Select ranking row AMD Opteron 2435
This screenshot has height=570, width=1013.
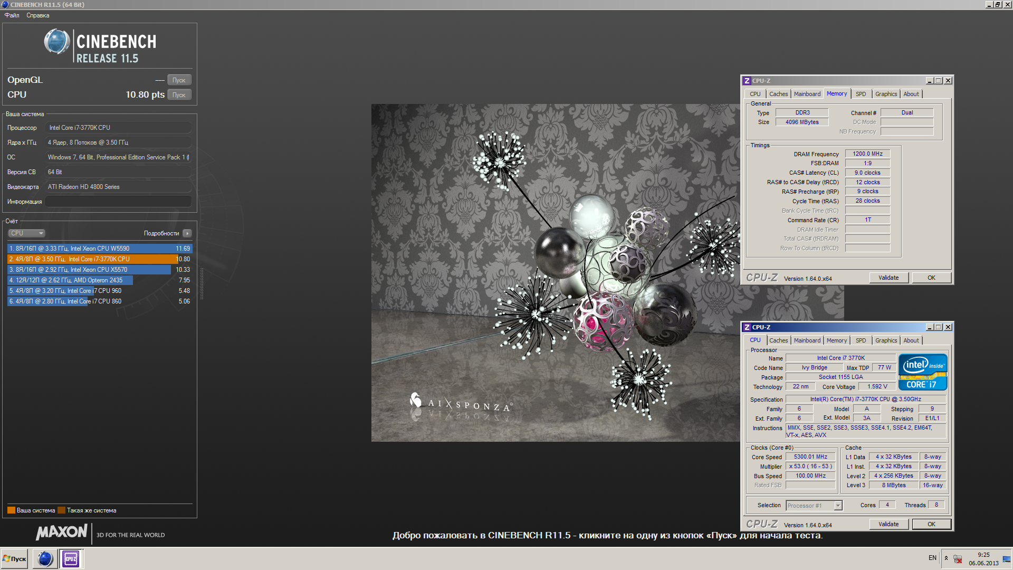[100, 280]
